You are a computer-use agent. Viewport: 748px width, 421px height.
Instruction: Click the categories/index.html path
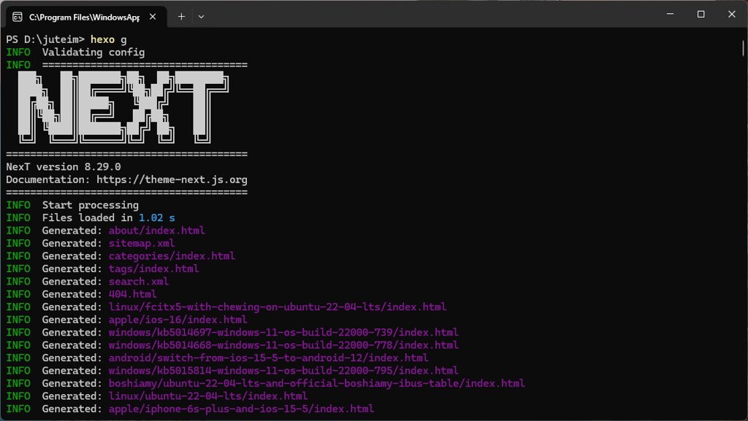[172, 256]
